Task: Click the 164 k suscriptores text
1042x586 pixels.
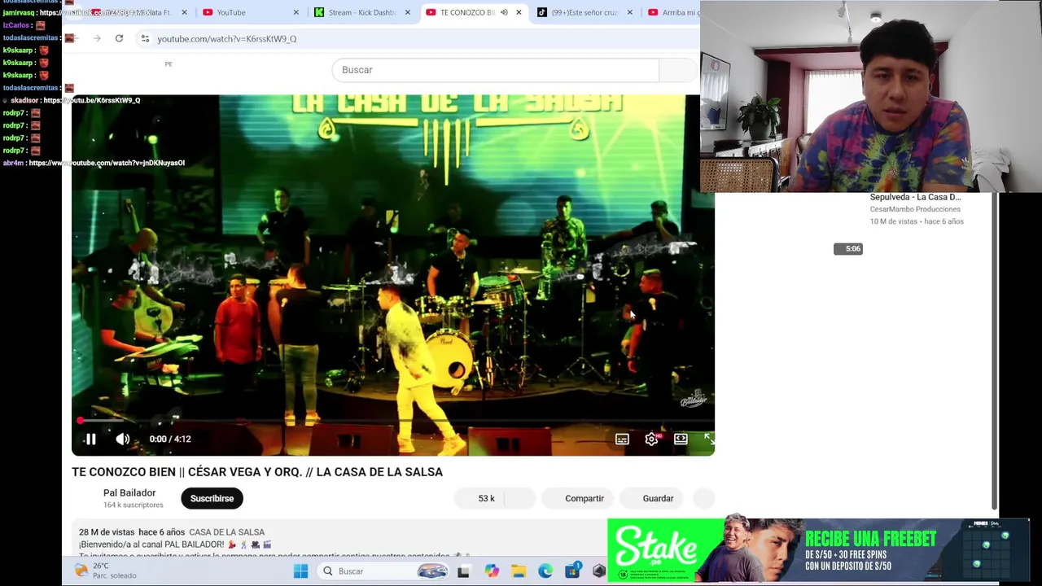Action: (134, 505)
